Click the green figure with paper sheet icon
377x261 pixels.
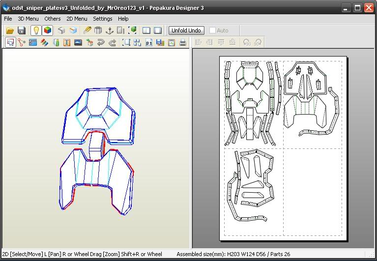click(x=56, y=43)
